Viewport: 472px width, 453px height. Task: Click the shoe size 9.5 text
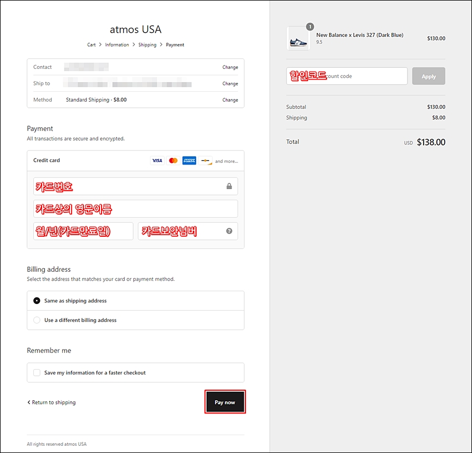click(319, 42)
